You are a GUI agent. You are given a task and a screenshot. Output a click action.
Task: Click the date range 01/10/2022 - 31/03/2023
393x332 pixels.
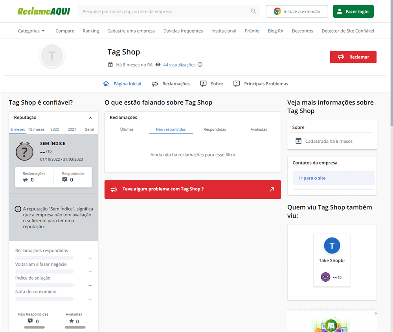click(x=61, y=159)
